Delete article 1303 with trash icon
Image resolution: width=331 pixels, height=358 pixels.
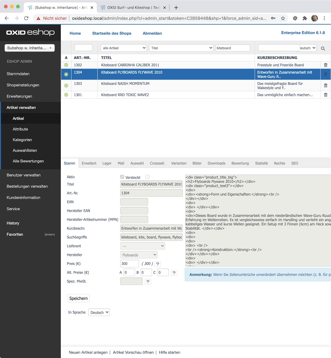click(326, 85)
